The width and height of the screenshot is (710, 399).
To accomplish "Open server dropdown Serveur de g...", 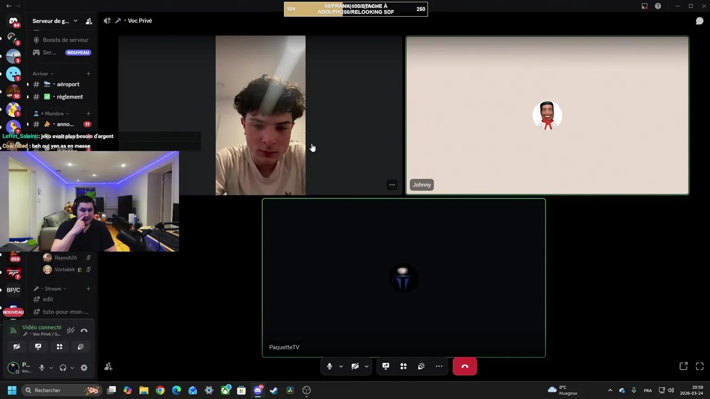I will click(54, 21).
